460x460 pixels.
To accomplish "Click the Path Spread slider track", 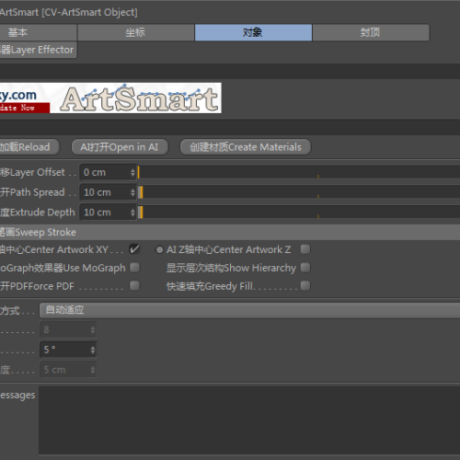I will click(x=299, y=192).
